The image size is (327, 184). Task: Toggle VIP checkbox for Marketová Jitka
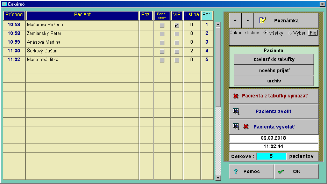177,60
